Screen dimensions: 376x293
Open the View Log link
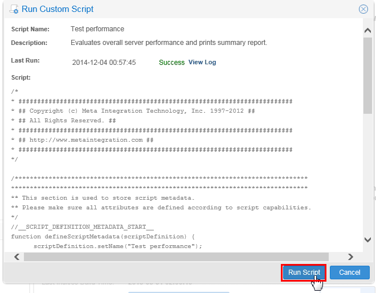click(202, 62)
